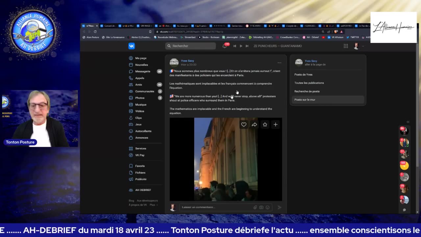Open Yves Sevy link in right panel
421x237 pixels.
coord(311,61)
